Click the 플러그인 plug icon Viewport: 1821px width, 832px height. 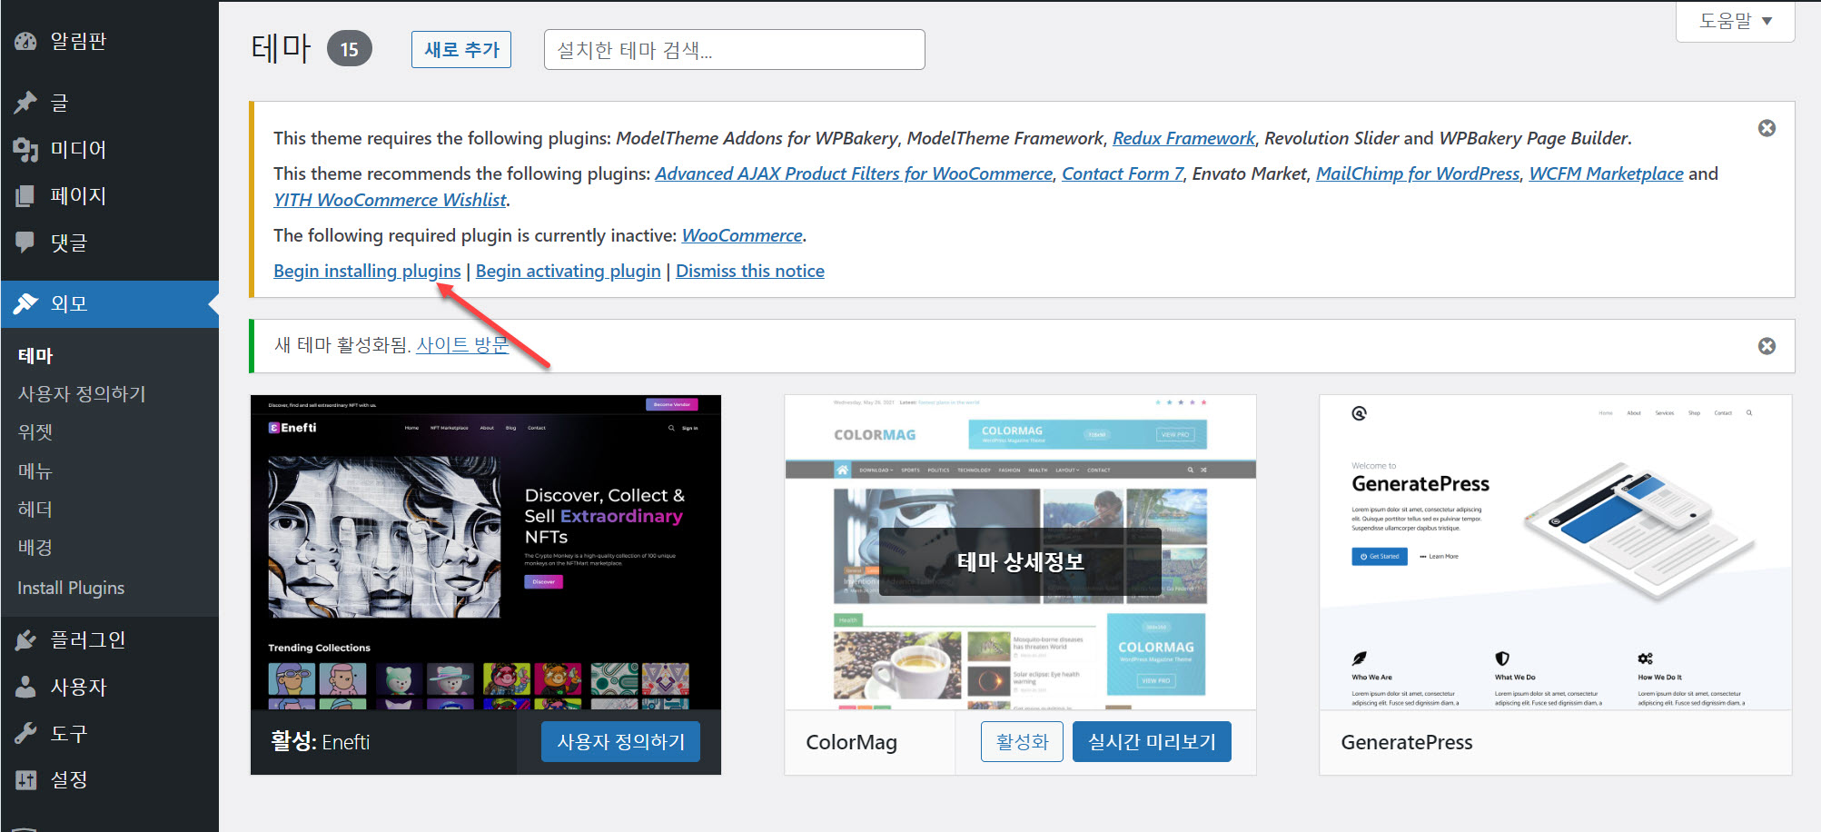click(x=25, y=640)
